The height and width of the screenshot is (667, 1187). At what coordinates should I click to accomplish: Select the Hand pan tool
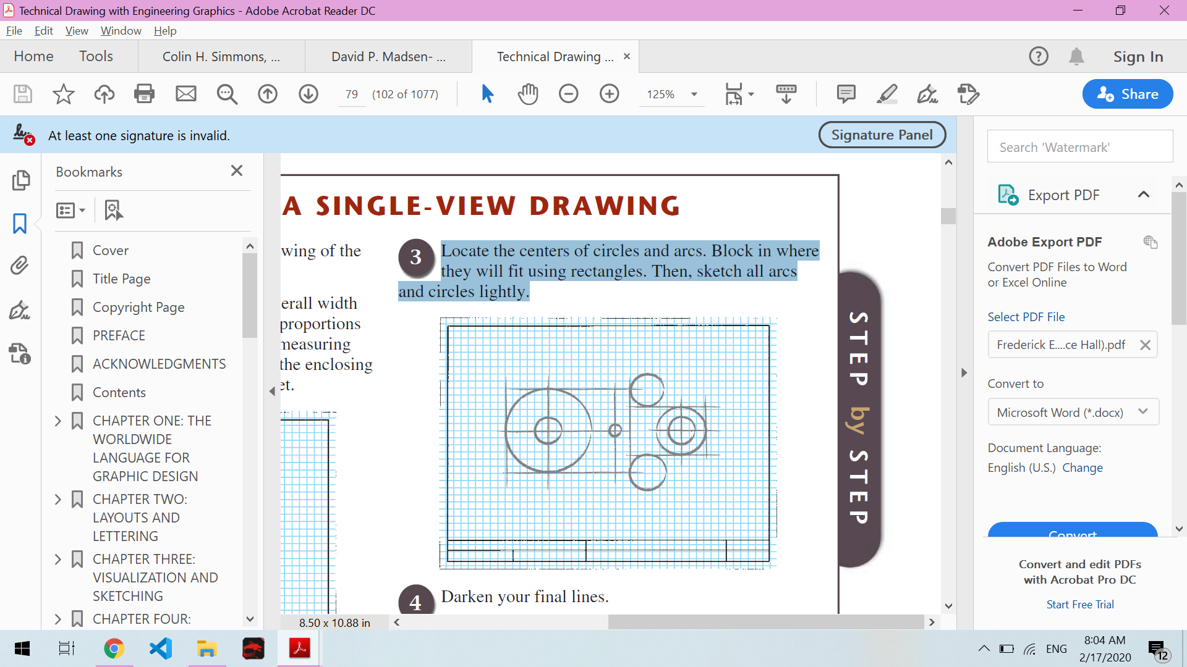(528, 94)
